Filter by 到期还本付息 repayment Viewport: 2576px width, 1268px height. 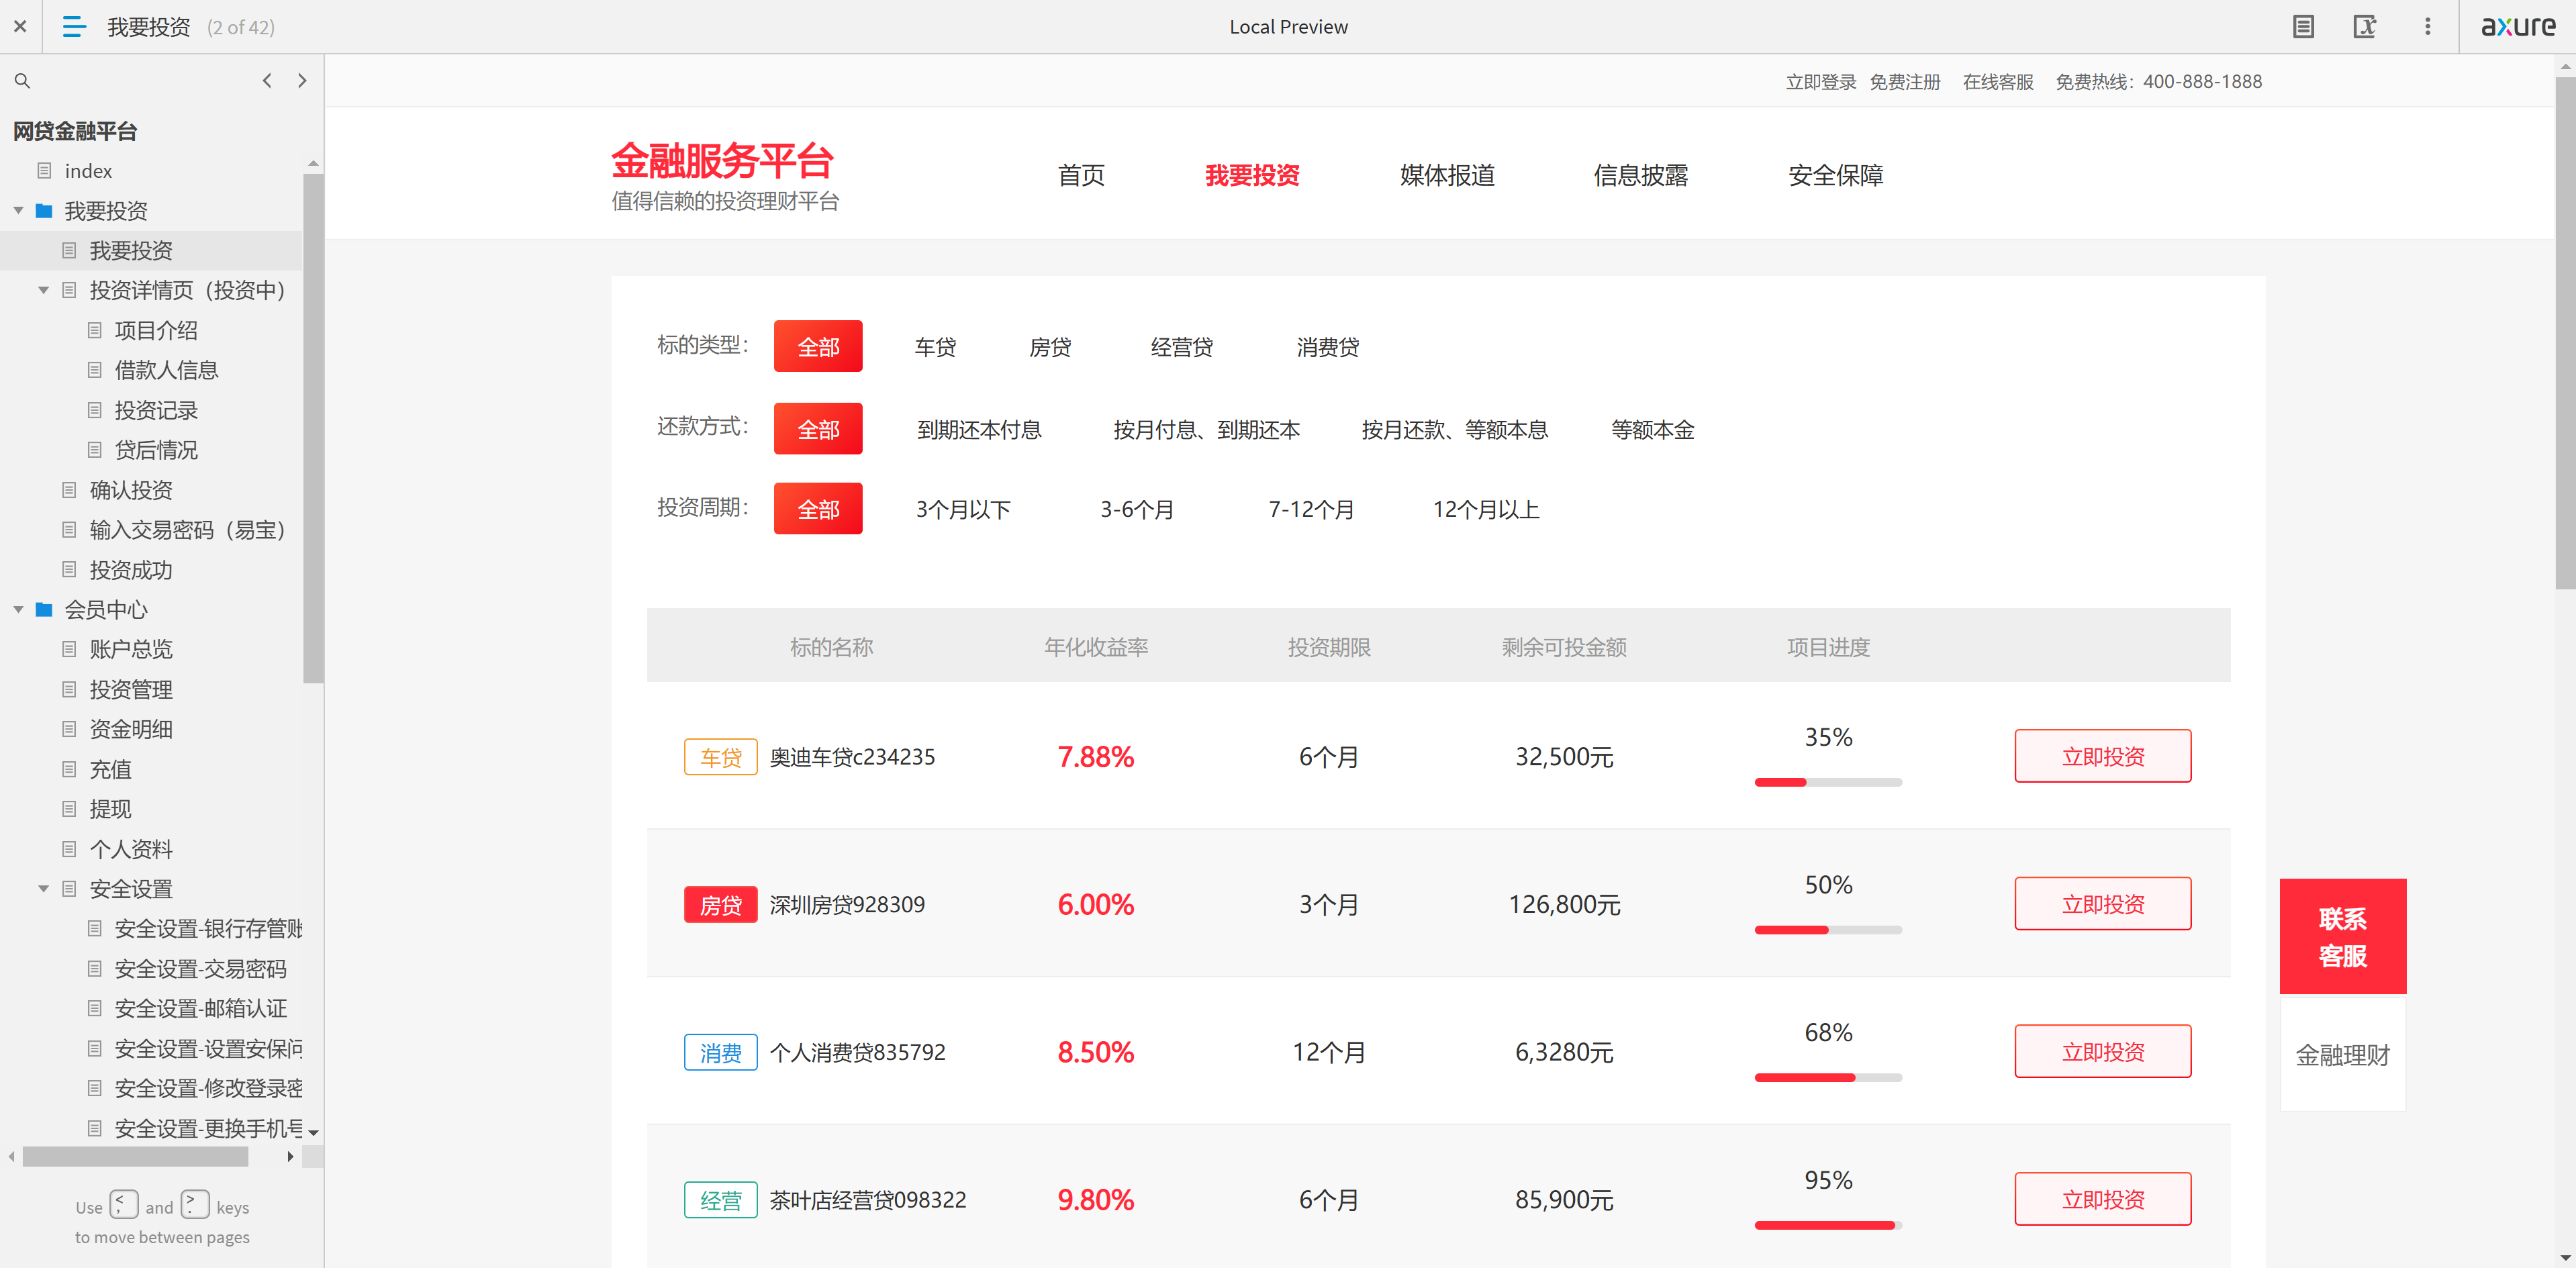(979, 430)
